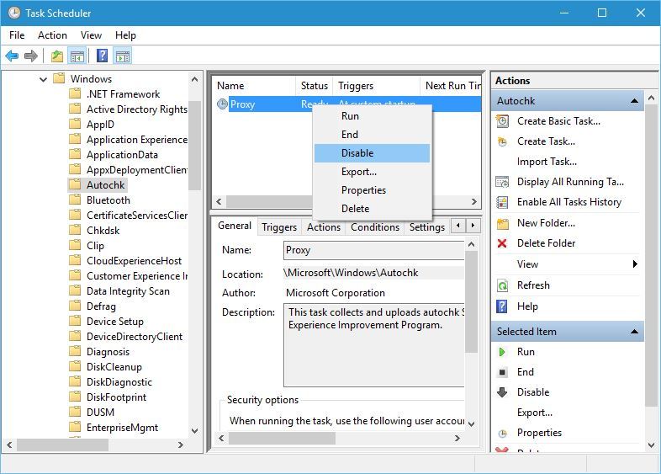The image size is (661, 474).
Task: Open the Help menu in menu bar
Action: click(x=125, y=35)
